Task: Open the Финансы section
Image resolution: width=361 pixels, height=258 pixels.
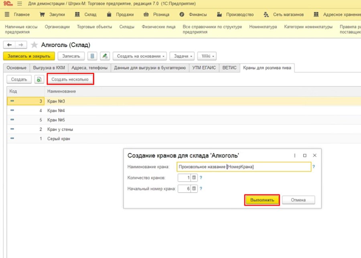Action: tap(193, 14)
